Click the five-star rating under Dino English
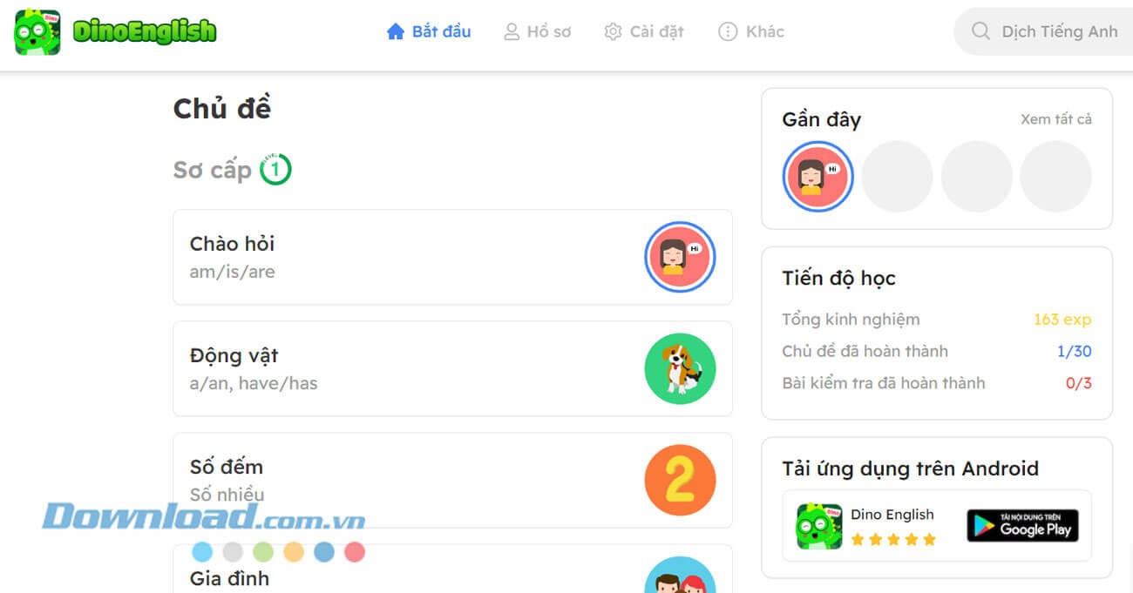Image resolution: width=1133 pixels, height=593 pixels. coord(893,540)
